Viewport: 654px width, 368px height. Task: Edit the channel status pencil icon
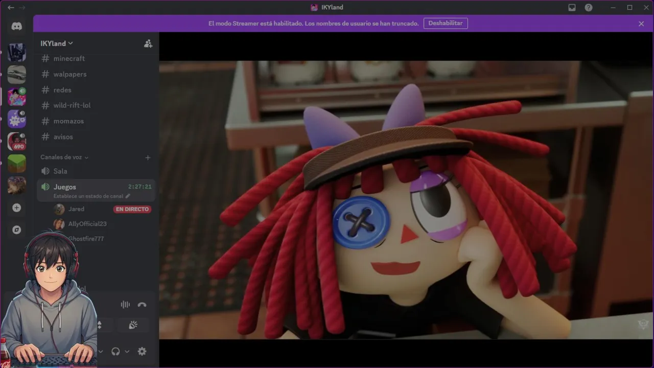(128, 196)
